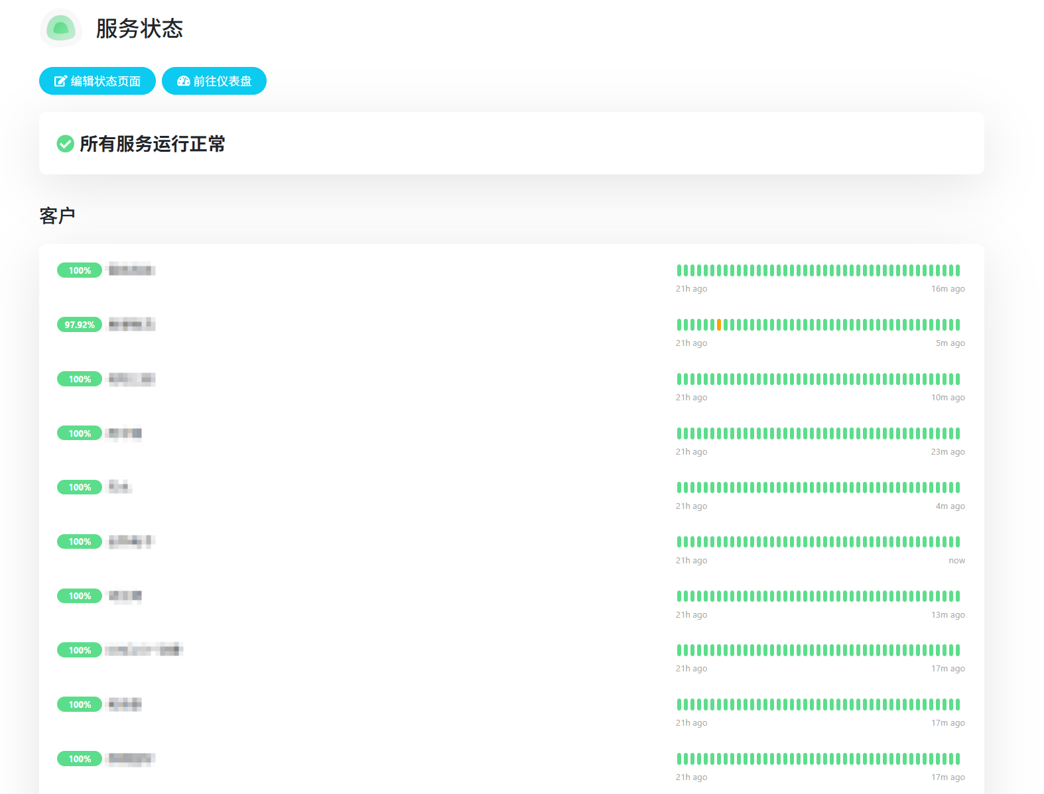Click the 服务状态 page title
This screenshot has height=794, width=1044.
[x=139, y=28]
